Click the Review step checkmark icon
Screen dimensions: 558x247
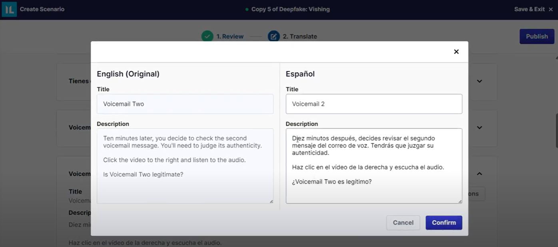207,36
